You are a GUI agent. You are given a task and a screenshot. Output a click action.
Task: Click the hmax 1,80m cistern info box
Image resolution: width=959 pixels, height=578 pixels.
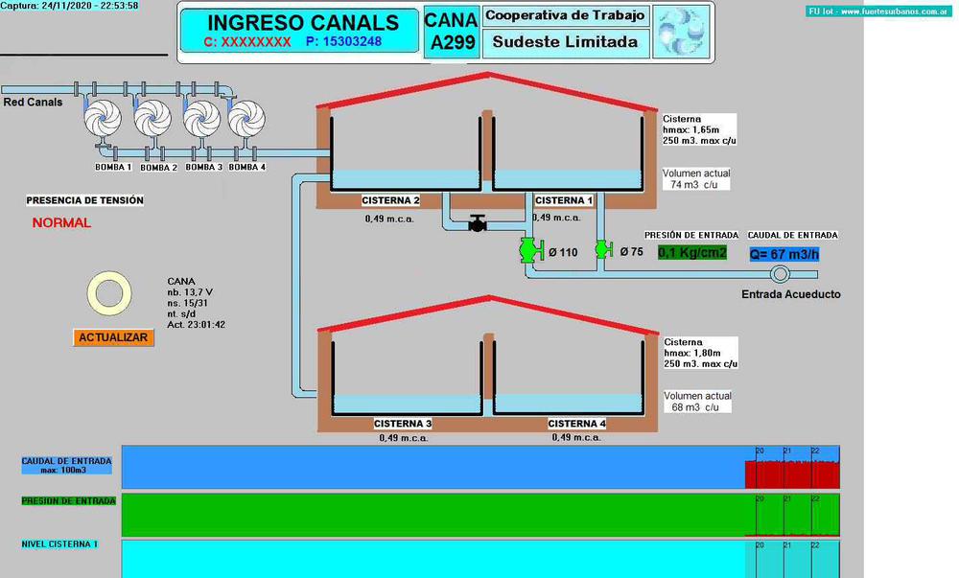pyautogui.click(x=700, y=353)
